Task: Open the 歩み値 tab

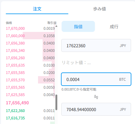Action: [99, 9]
